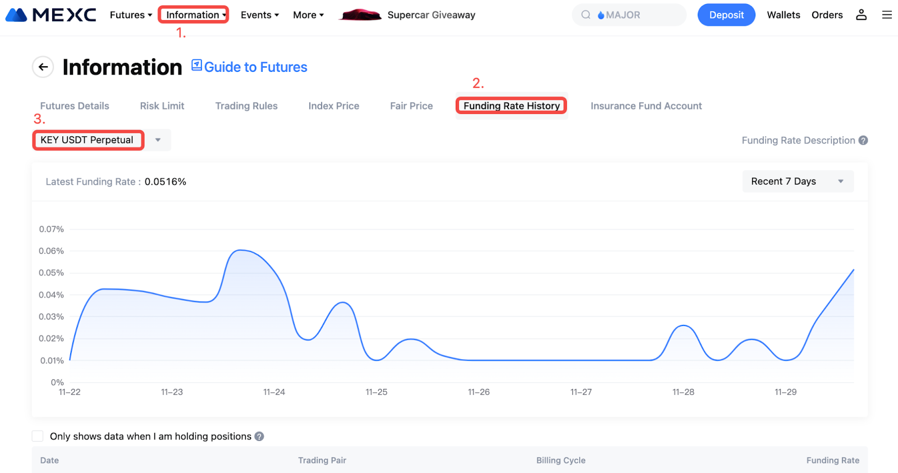Switch to Risk Limit tab
Viewport: 898px width, 473px height.
coord(162,106)
